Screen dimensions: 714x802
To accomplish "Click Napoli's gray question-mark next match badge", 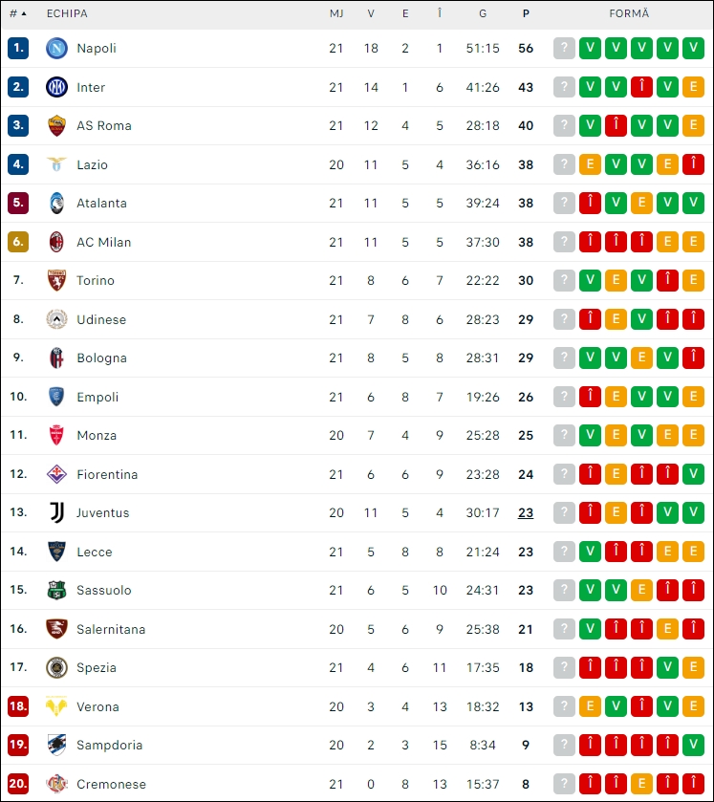I will pyautogui.click(x=564, y=48).
